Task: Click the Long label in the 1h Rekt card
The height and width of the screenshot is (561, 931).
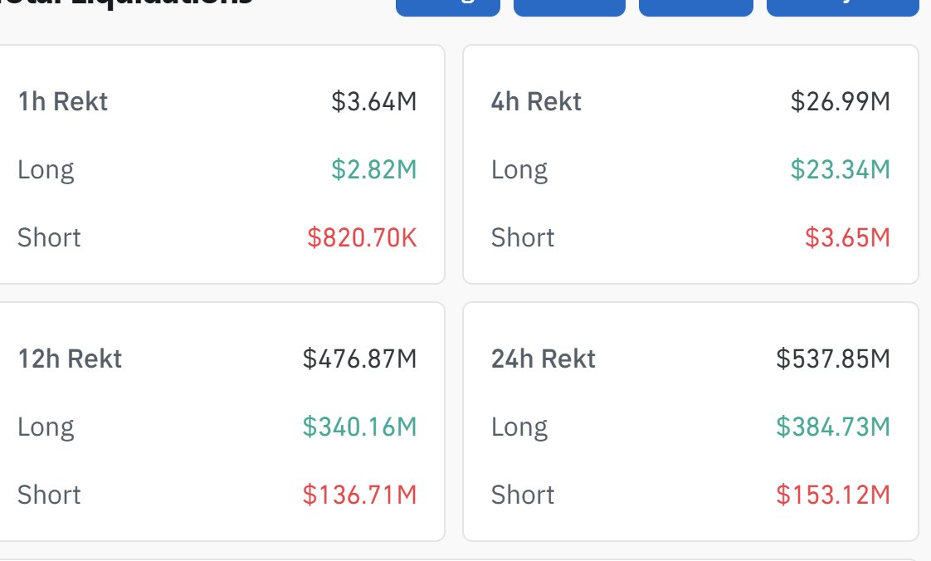Action: pos(46,171)
